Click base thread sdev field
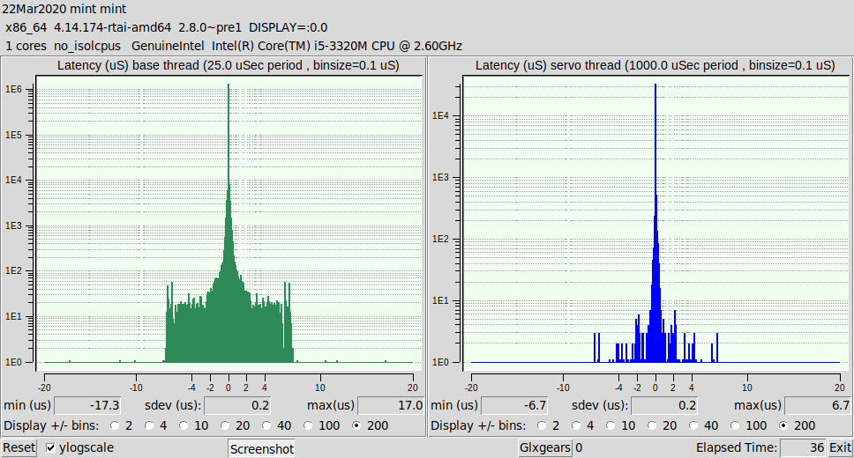The width and height of the screenshot is (854, 458). (x=237, y=405)
